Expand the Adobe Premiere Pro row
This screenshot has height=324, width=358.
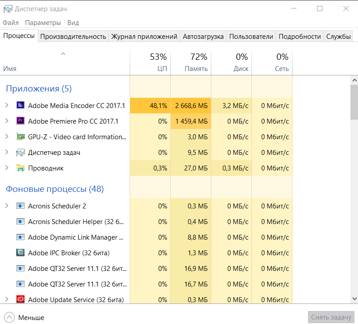7,121
